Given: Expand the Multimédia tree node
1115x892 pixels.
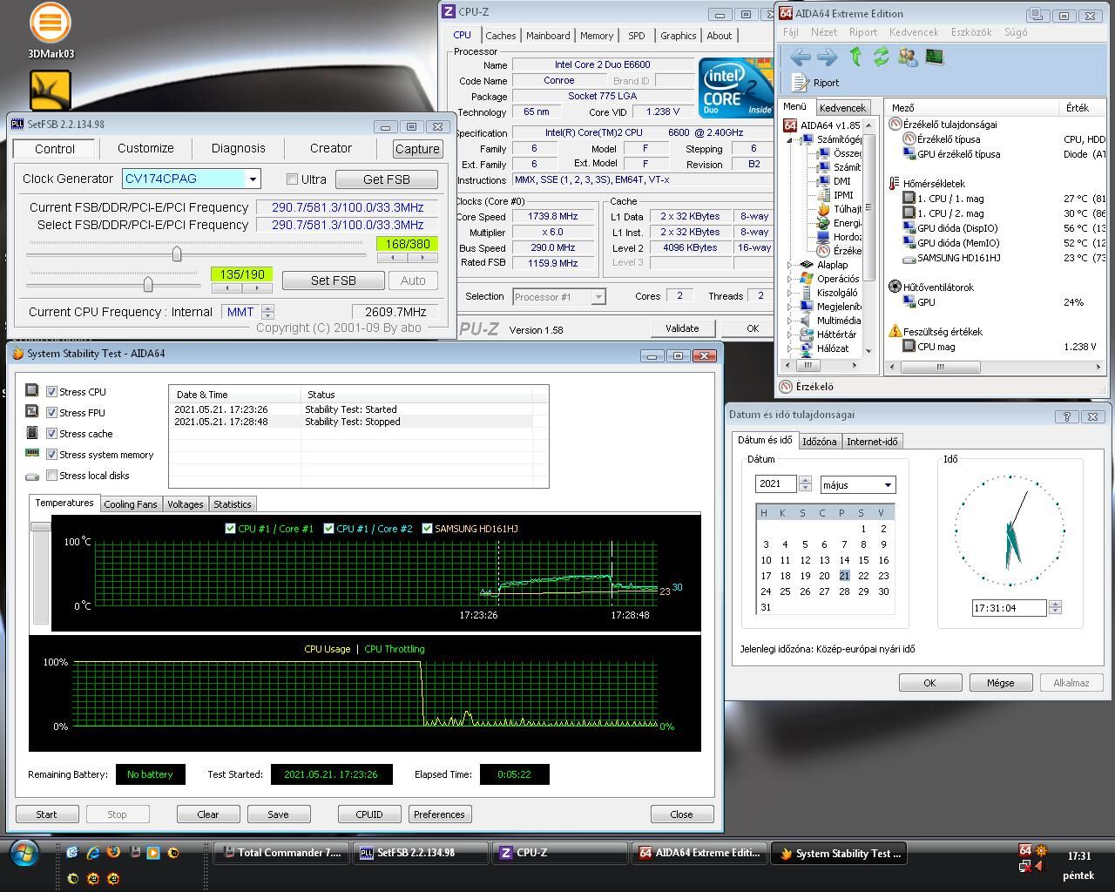Looking at the screenshot, I should (x=790, y=321).
